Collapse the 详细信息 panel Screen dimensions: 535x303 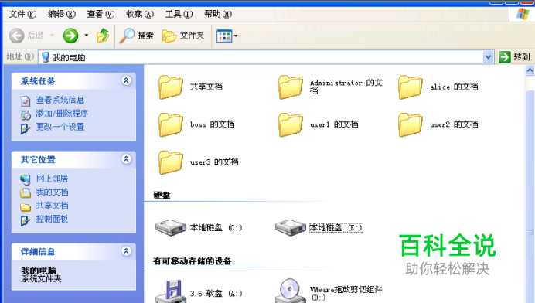pyautogui.click(x=126, y=251)
